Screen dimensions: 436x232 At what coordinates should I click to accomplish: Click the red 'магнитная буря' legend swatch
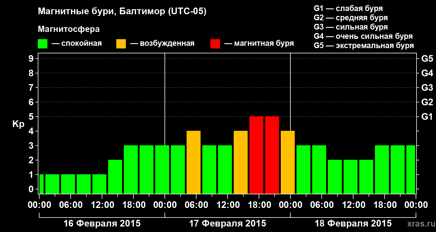coord(215,44)
